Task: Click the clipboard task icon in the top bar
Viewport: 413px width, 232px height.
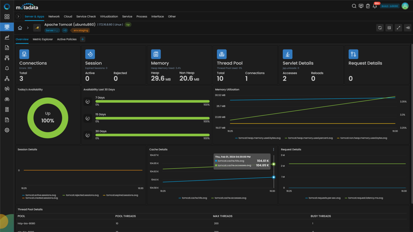Action: pyautogui.click(x=368, y=6)
